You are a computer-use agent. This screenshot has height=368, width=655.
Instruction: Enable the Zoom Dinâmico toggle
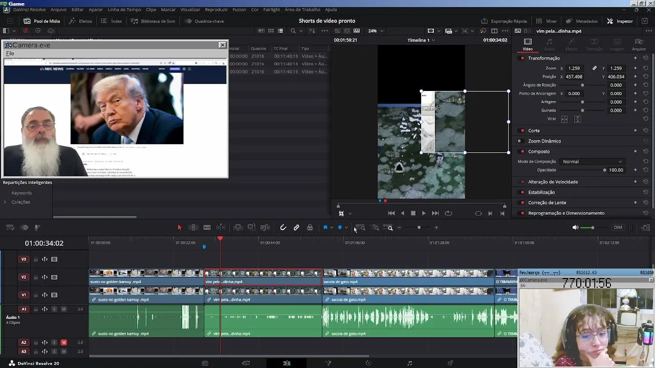tap(519, 141)
